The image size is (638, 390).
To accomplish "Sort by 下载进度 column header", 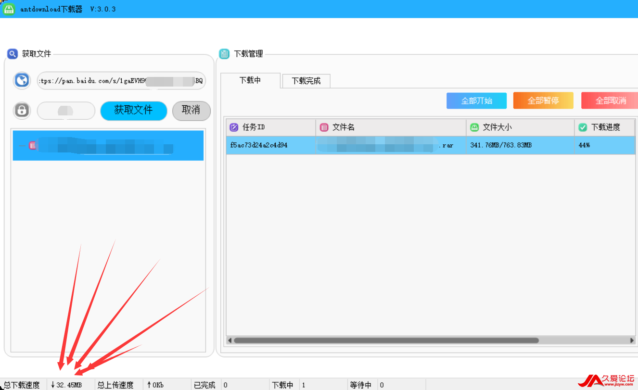I will (x=605, y=127).
